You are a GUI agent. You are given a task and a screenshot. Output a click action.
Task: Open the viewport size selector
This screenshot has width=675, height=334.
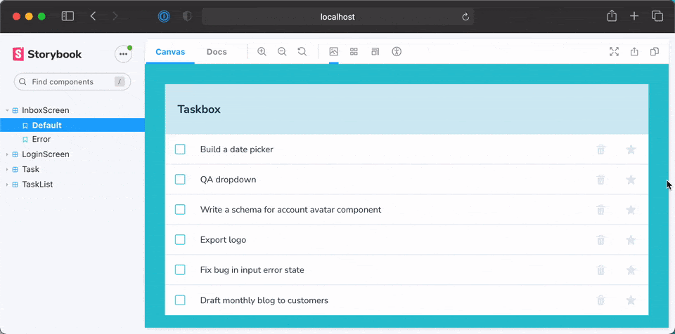[x=375, y=52]
